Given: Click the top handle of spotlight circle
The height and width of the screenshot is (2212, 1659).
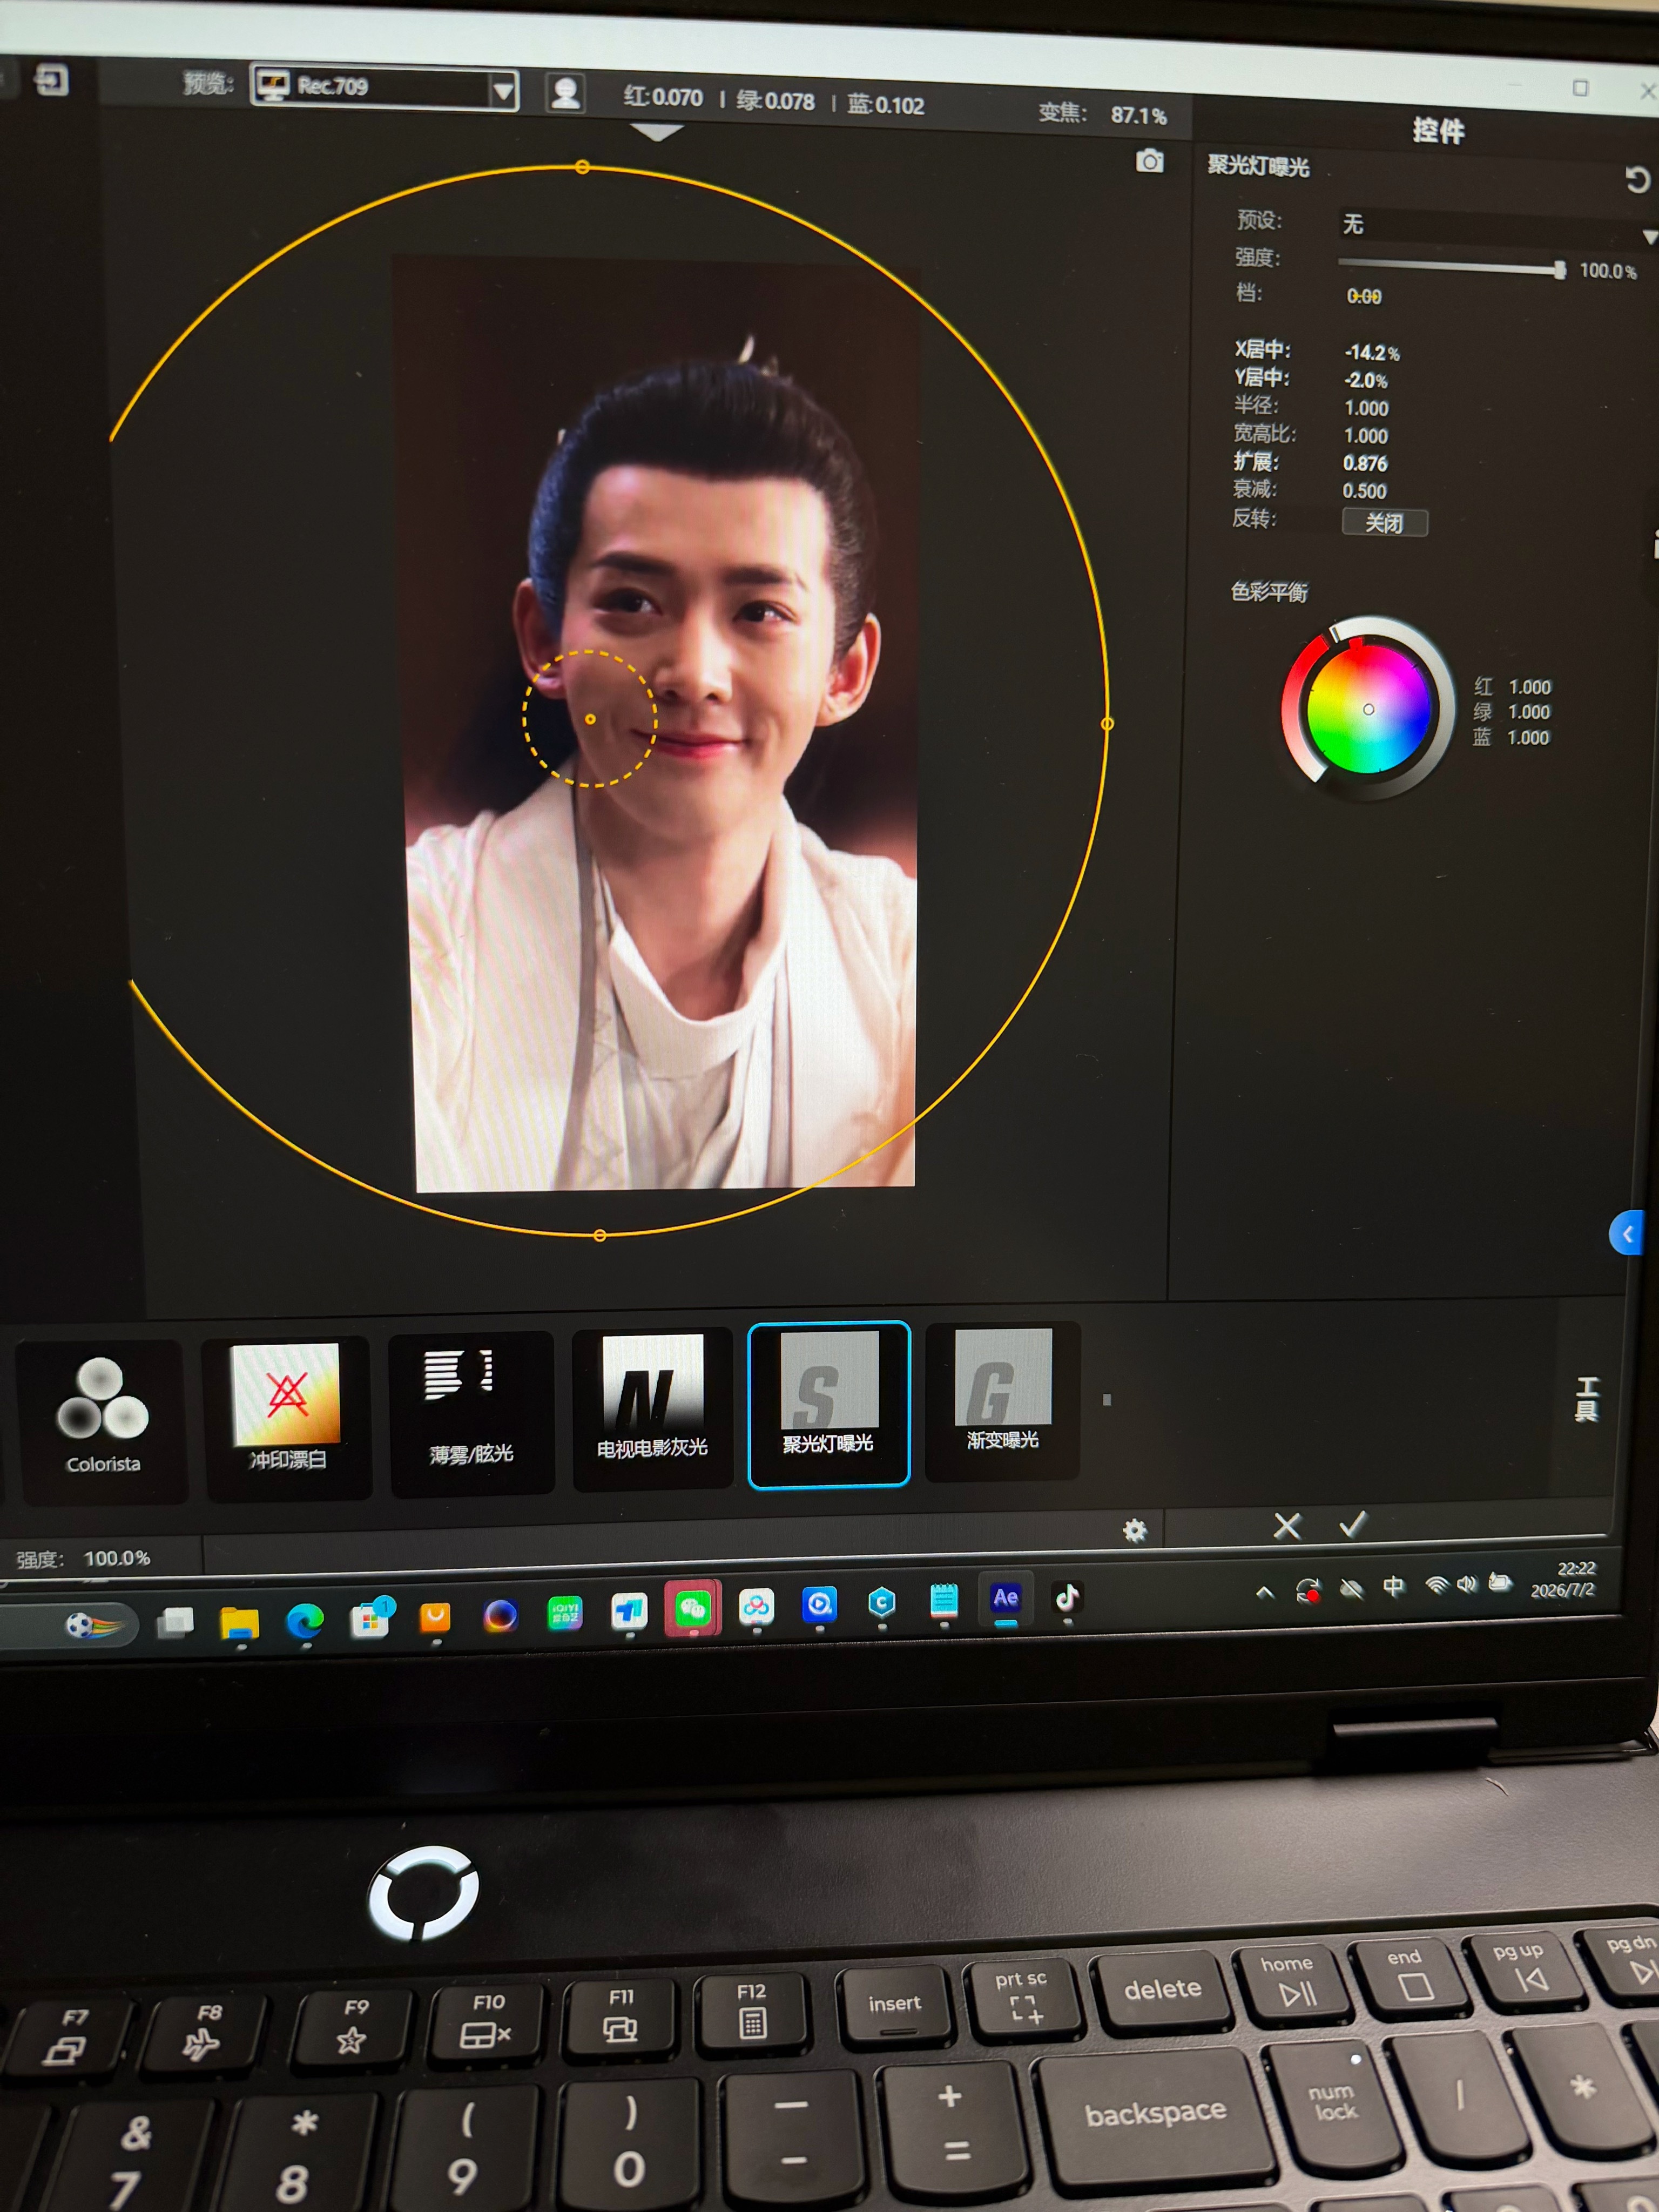Looking at the screenshot, I should pyautogui.click(x=582, y=167).
